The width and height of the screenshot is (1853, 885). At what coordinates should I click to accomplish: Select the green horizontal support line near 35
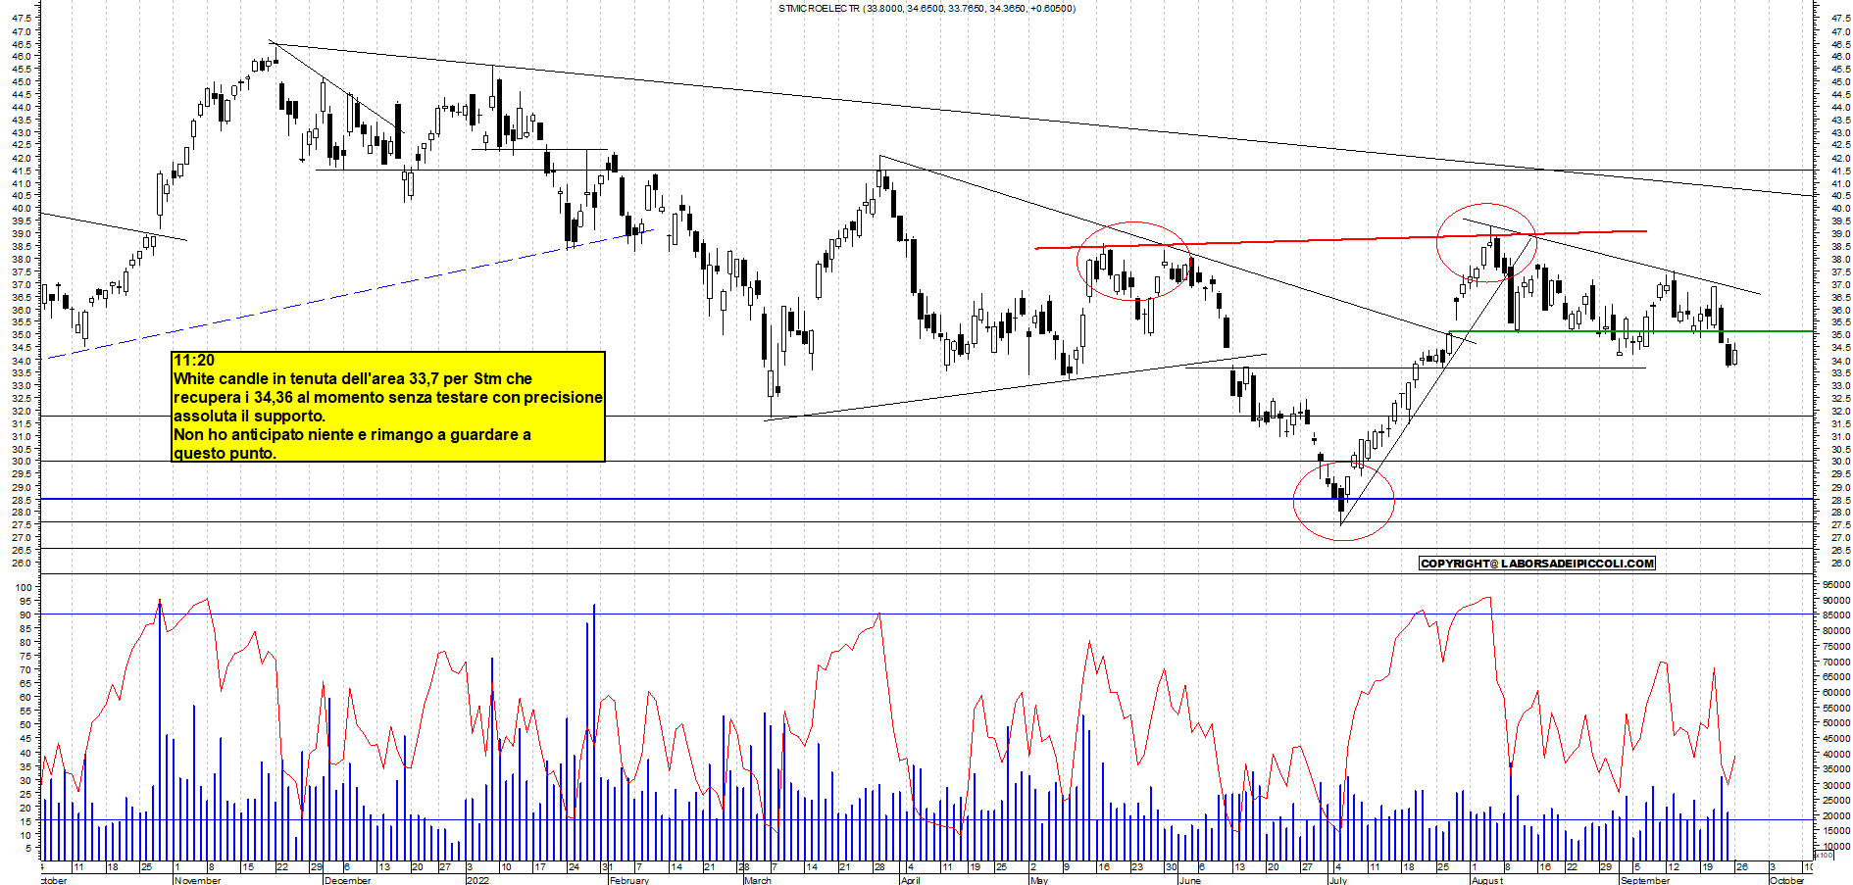tap(1630, 331)
